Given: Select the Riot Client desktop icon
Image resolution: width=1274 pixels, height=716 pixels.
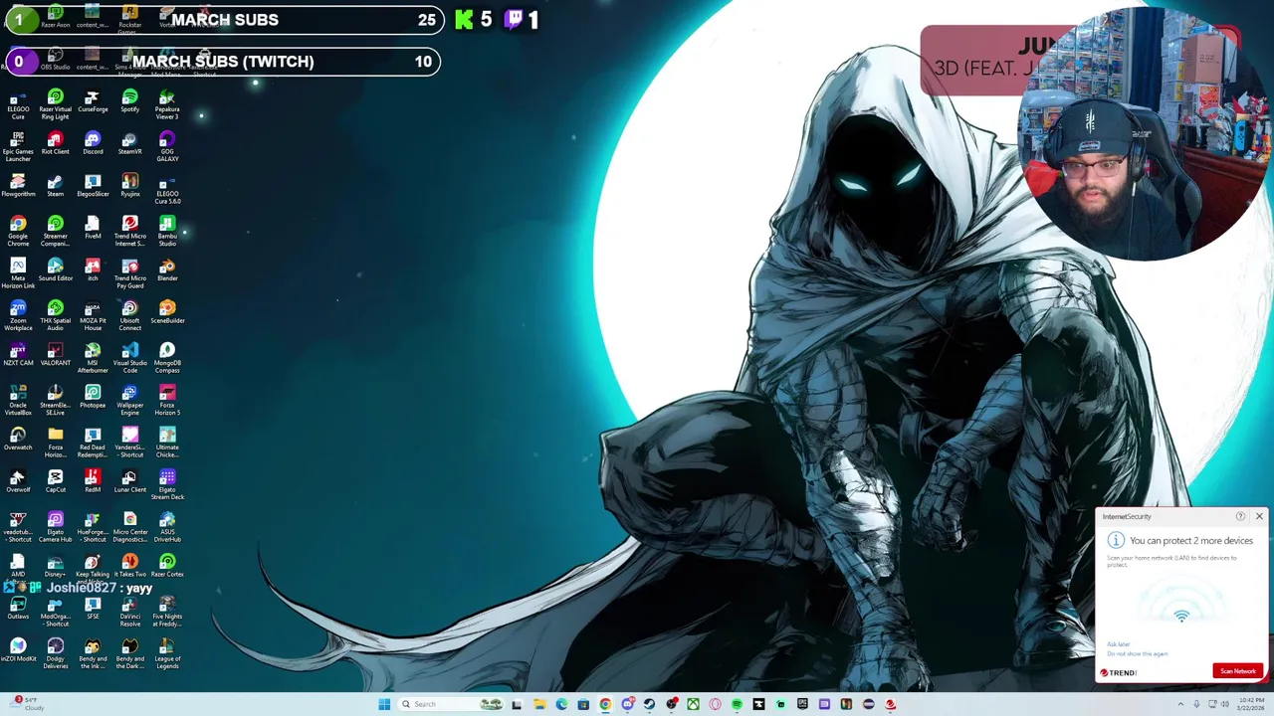Looking at the screenshot, I should (x=56, y=143).
